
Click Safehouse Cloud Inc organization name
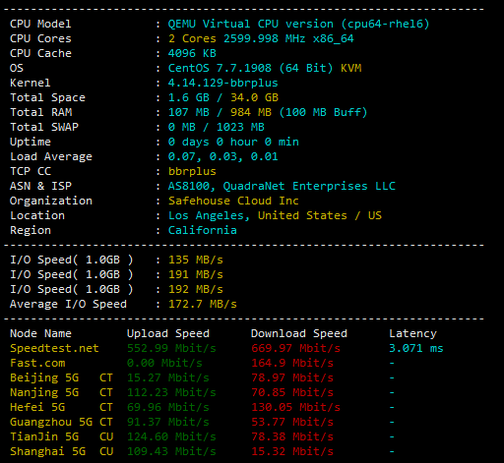(233, 201)
